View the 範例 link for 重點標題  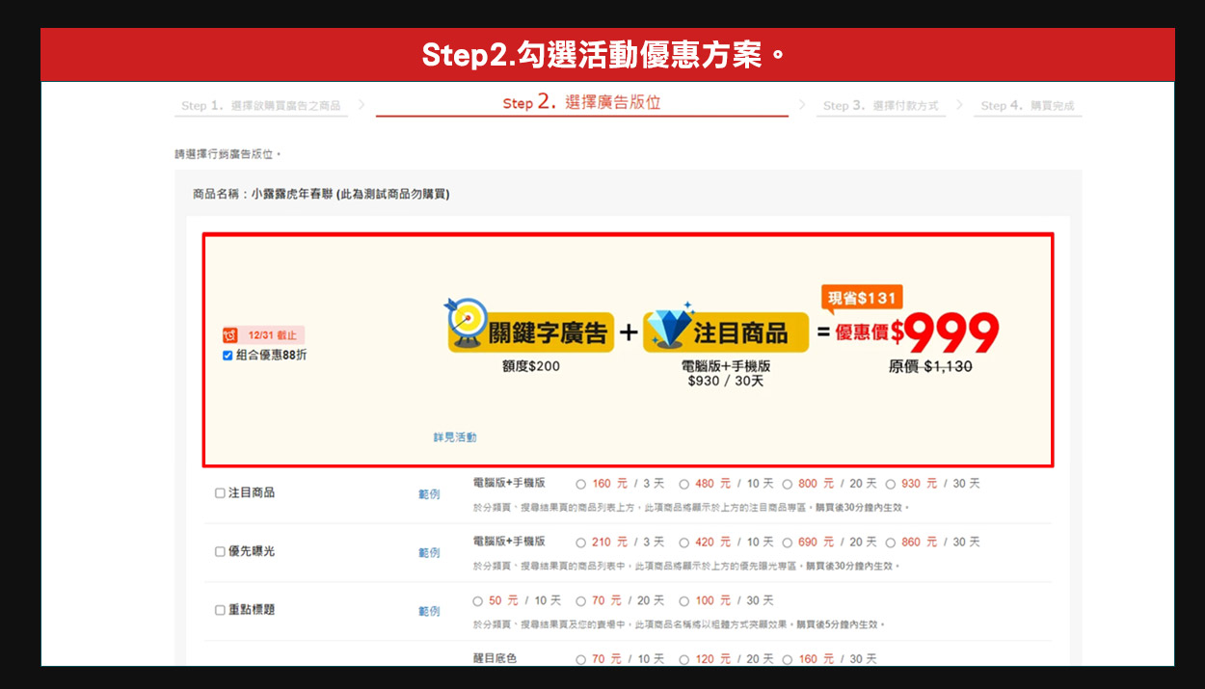click(429, 612)
